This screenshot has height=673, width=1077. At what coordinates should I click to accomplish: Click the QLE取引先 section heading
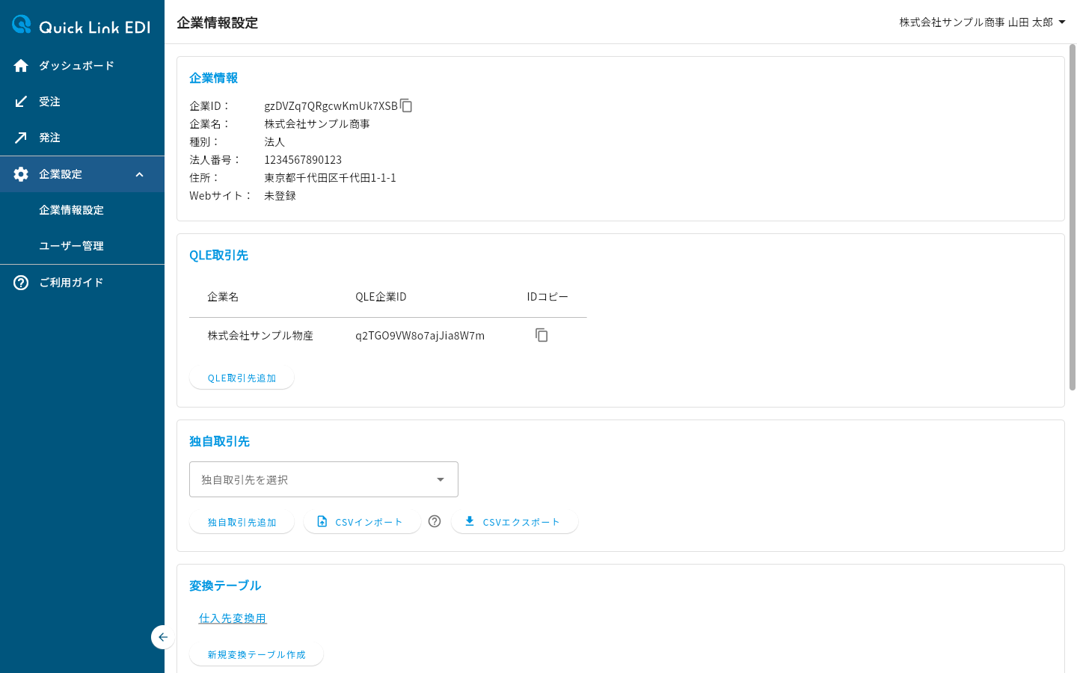pos(218,255)
